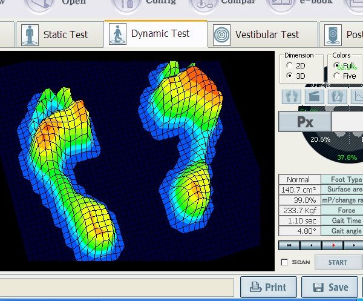This screenshot has height=301, width=363.
Task: Skip to first frame playback button
Action: (289, 245)
